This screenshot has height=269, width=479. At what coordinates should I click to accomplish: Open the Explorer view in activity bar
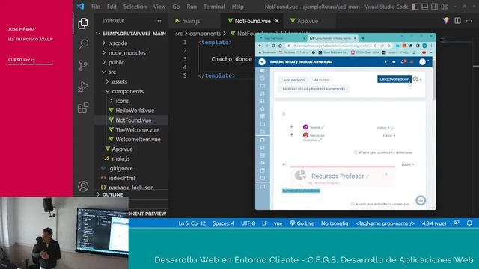point(83,23)
